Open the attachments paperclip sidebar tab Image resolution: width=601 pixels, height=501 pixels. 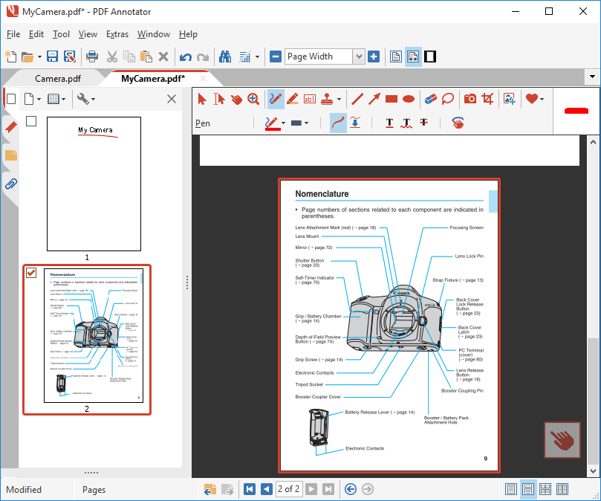point(11,184)
